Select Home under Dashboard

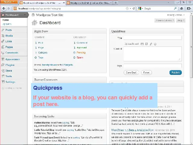coord(5,20)
